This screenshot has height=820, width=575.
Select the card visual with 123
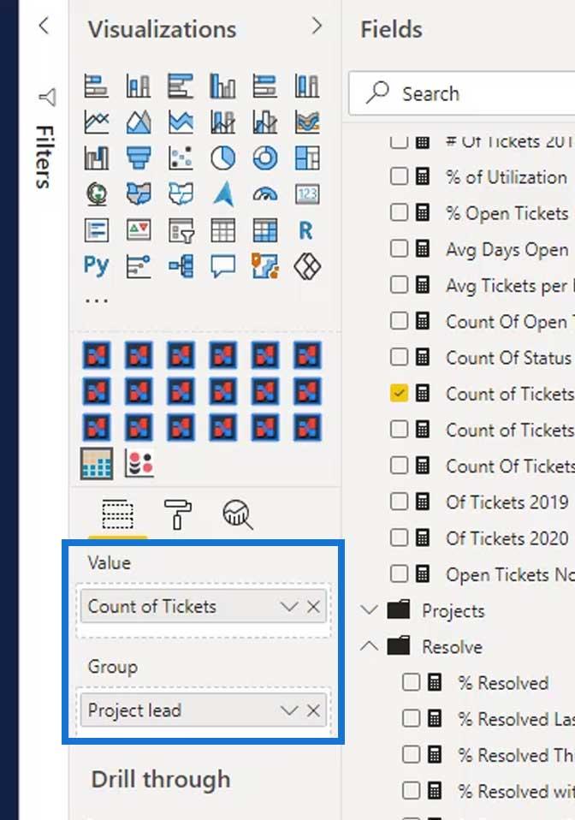pos(307,194)
